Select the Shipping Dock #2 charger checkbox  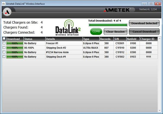point(4,47)
